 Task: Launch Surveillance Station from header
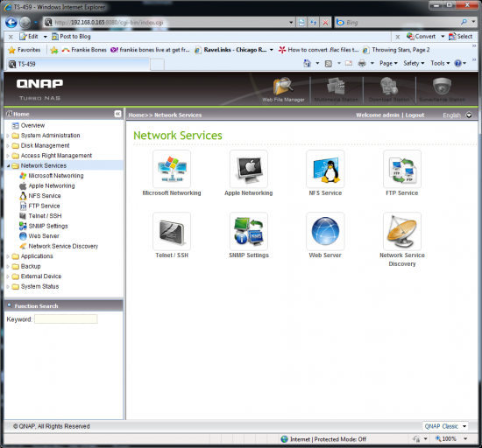pyautogui.click(x=442, y=89)
